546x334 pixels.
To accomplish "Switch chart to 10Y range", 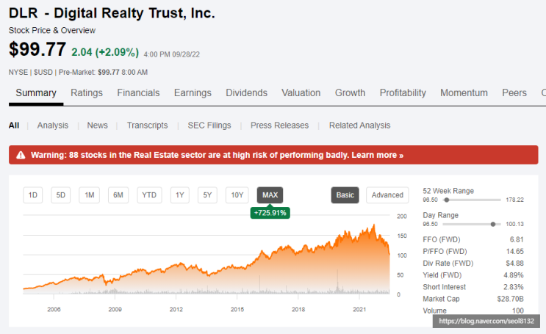I will pos(237,195).
